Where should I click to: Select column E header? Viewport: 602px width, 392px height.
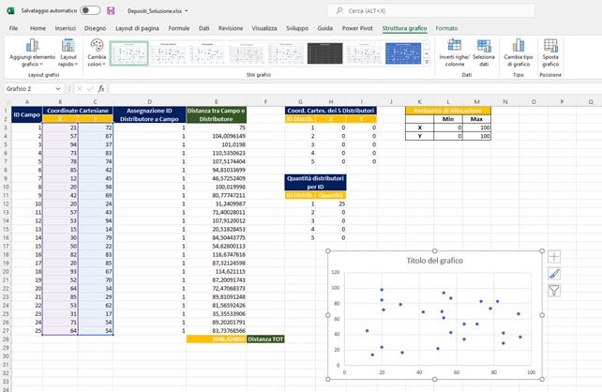[x=217, y=101]
